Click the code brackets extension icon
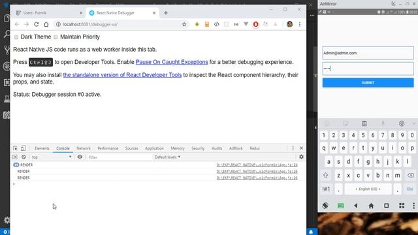The width and height of the screenshot is (418, 235). tap(216, 24)
